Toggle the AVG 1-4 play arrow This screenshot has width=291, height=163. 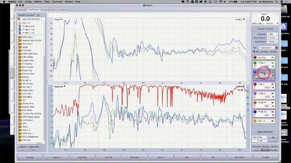(273, 121)
